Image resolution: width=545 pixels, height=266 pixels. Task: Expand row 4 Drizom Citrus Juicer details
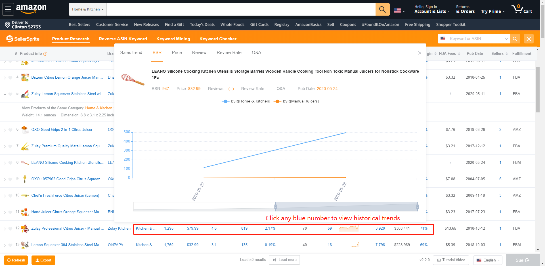click(5, 78)
